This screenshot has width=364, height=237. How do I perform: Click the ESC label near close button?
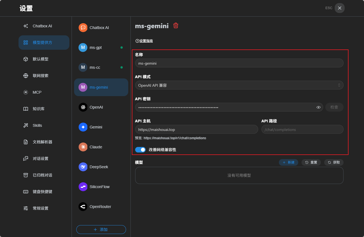pos(329,8)
